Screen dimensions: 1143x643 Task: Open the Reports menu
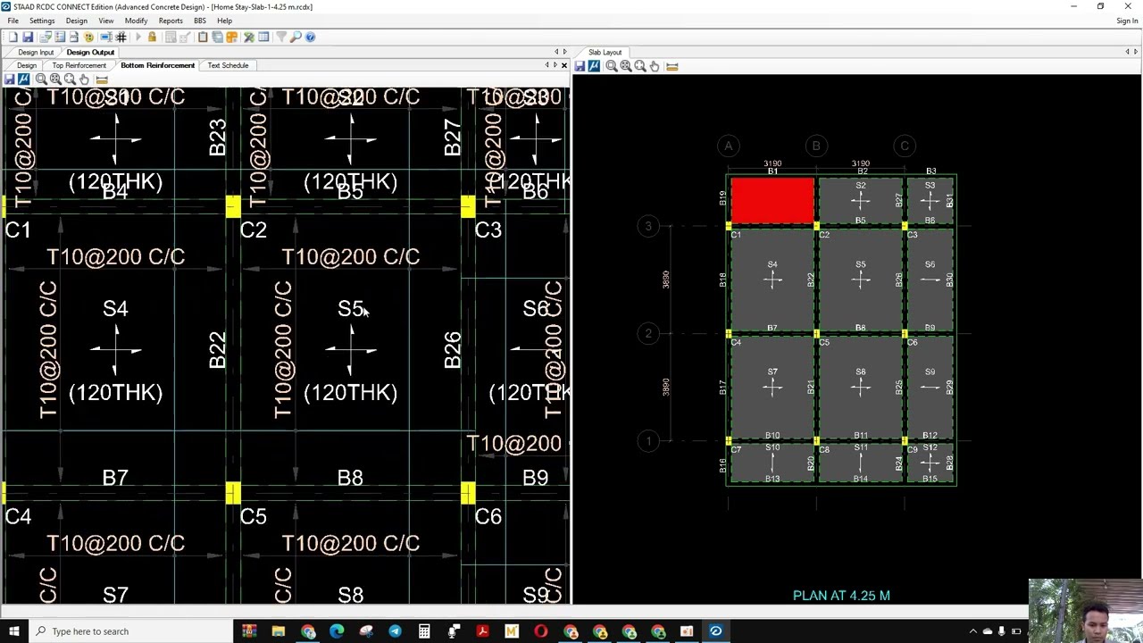tap(171, 21)
